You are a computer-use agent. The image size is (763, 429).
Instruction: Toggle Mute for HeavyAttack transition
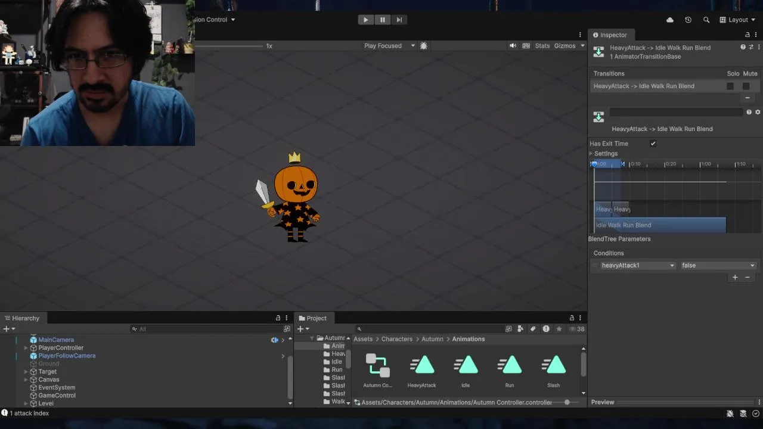(746, 86)
